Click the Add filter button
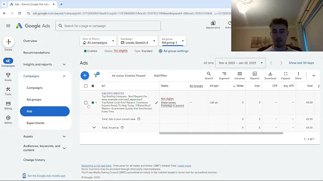323x181 pixels. (x=160, y=75)
